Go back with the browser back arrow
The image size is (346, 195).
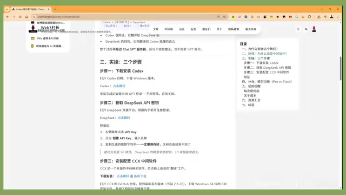pyautogui.click(x=8, y=17)
